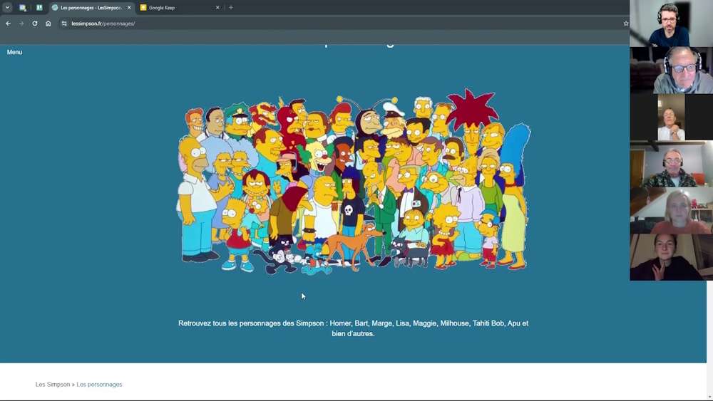The image size is (713, 401).
Task: Click the Simpsons characters group image
Action: coord(354,182)
